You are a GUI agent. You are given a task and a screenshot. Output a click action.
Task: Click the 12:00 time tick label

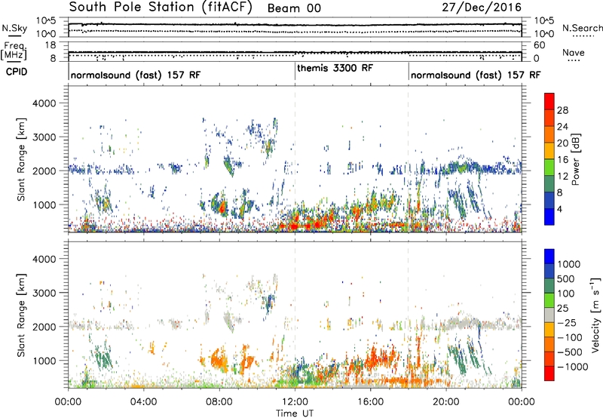pos(295,402)
